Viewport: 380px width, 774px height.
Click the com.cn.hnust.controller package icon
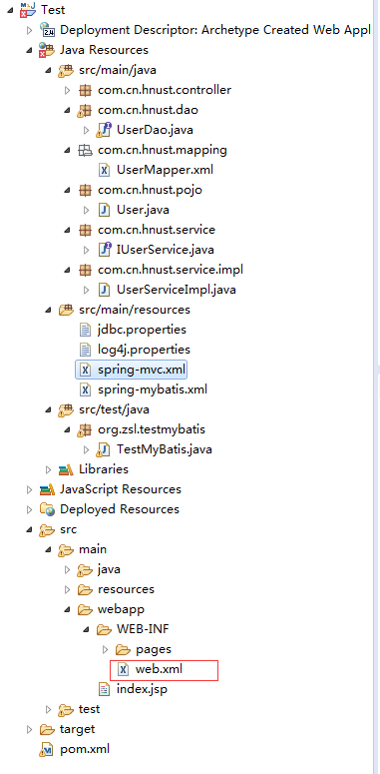coord(85,90)
